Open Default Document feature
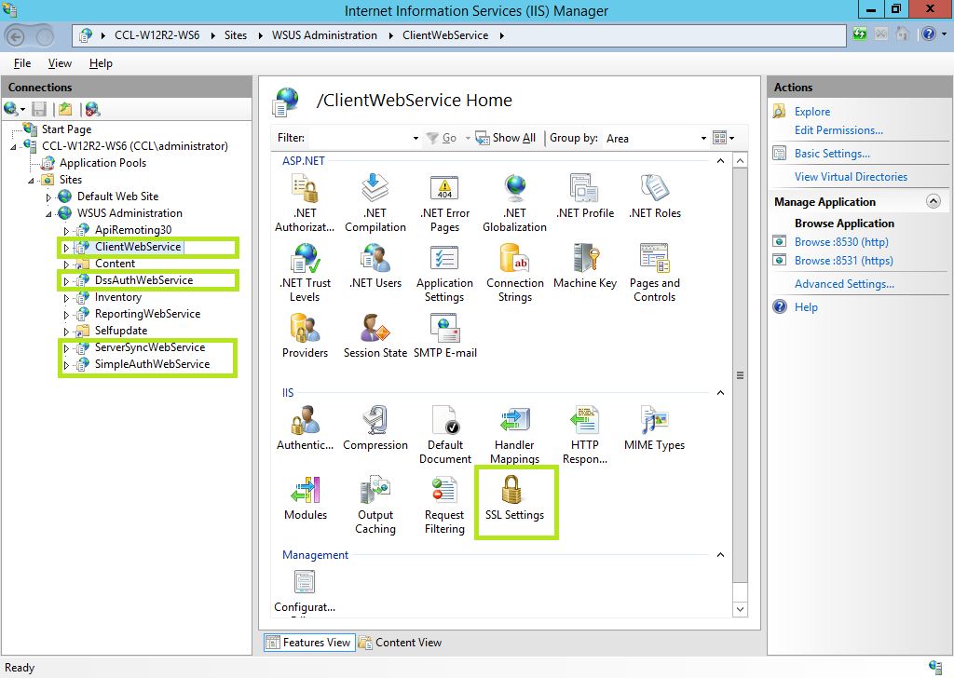Viewport: 954px width, 678px height. [x=444, y=435]
